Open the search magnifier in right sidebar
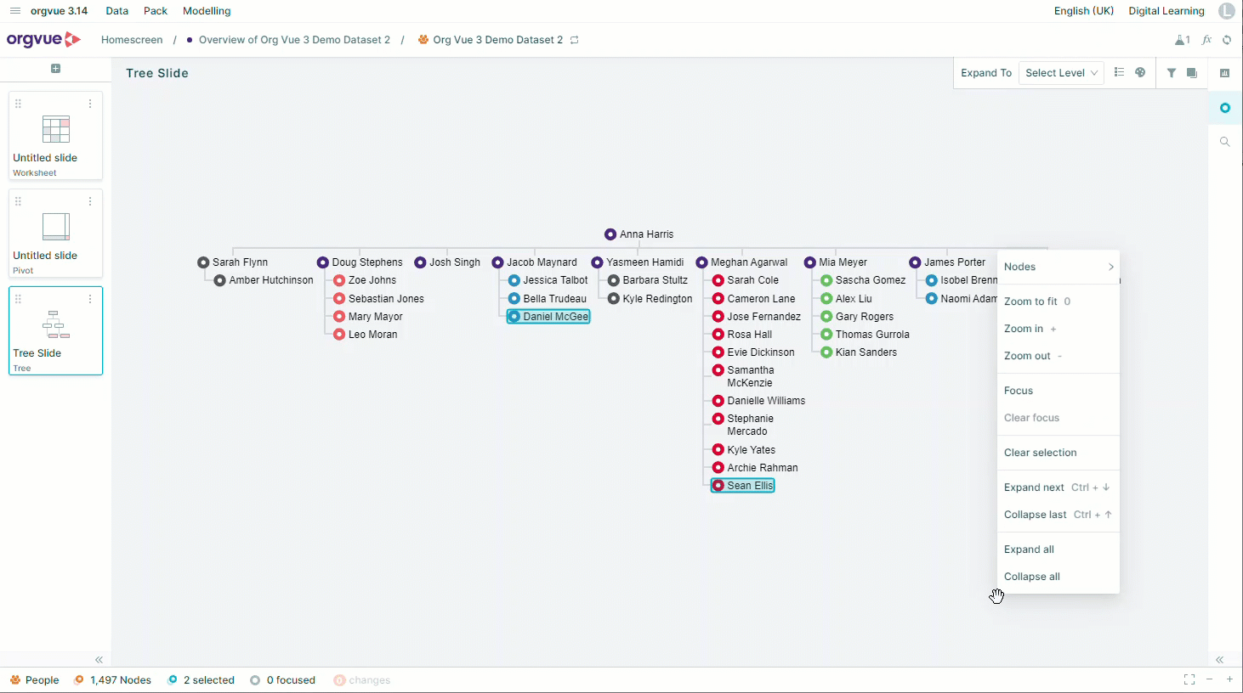Screen dimensions: 1243x693 (x=1225, y=142)
